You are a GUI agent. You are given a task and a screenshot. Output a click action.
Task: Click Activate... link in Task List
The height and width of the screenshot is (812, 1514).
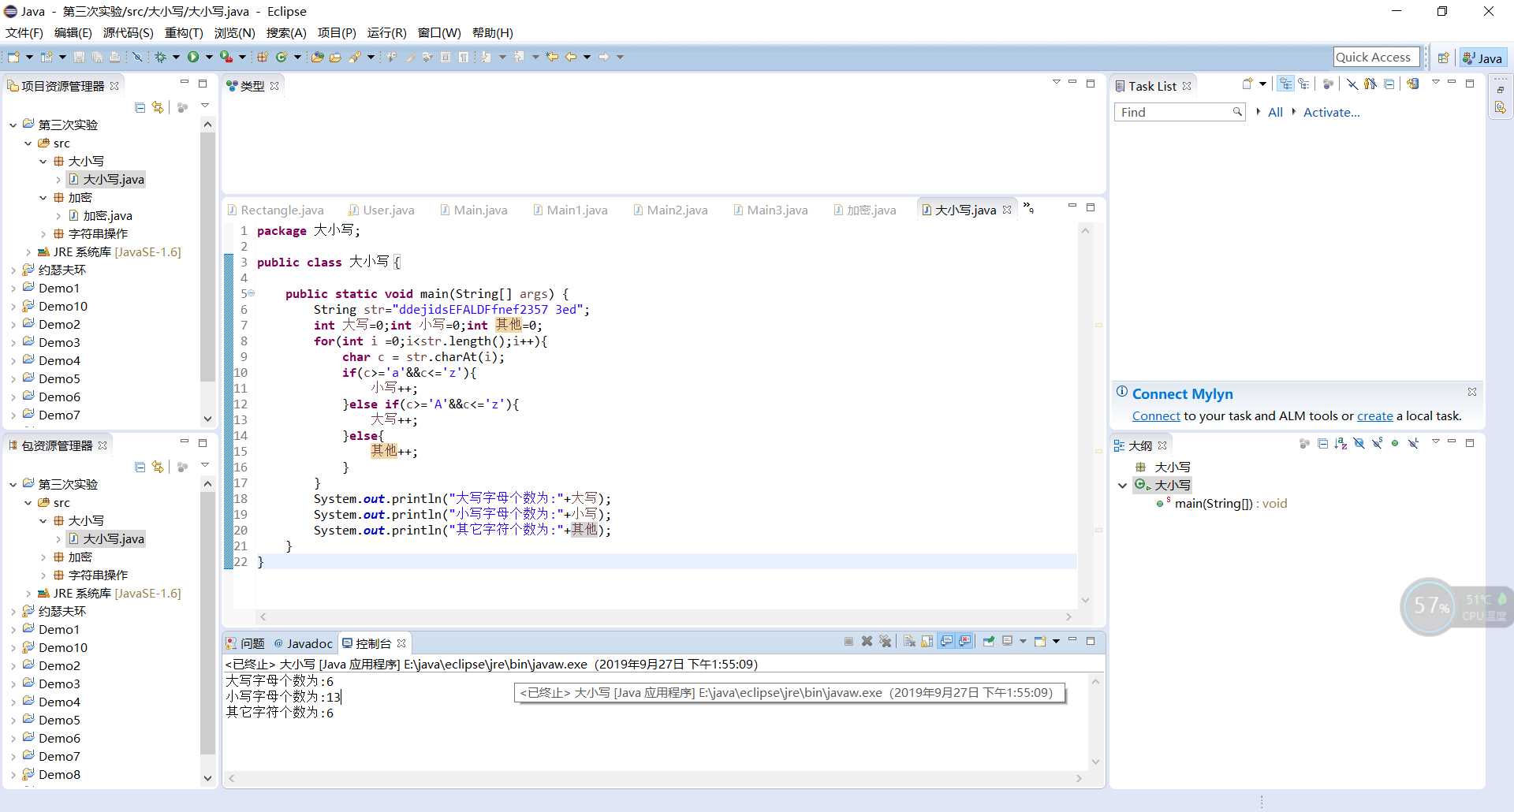pos(1331,112)
